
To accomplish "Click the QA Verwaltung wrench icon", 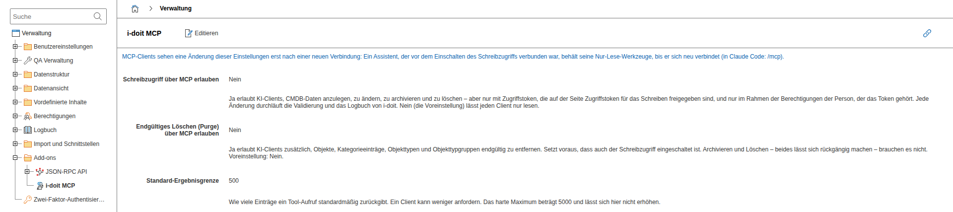I will (x=28, y=61).
